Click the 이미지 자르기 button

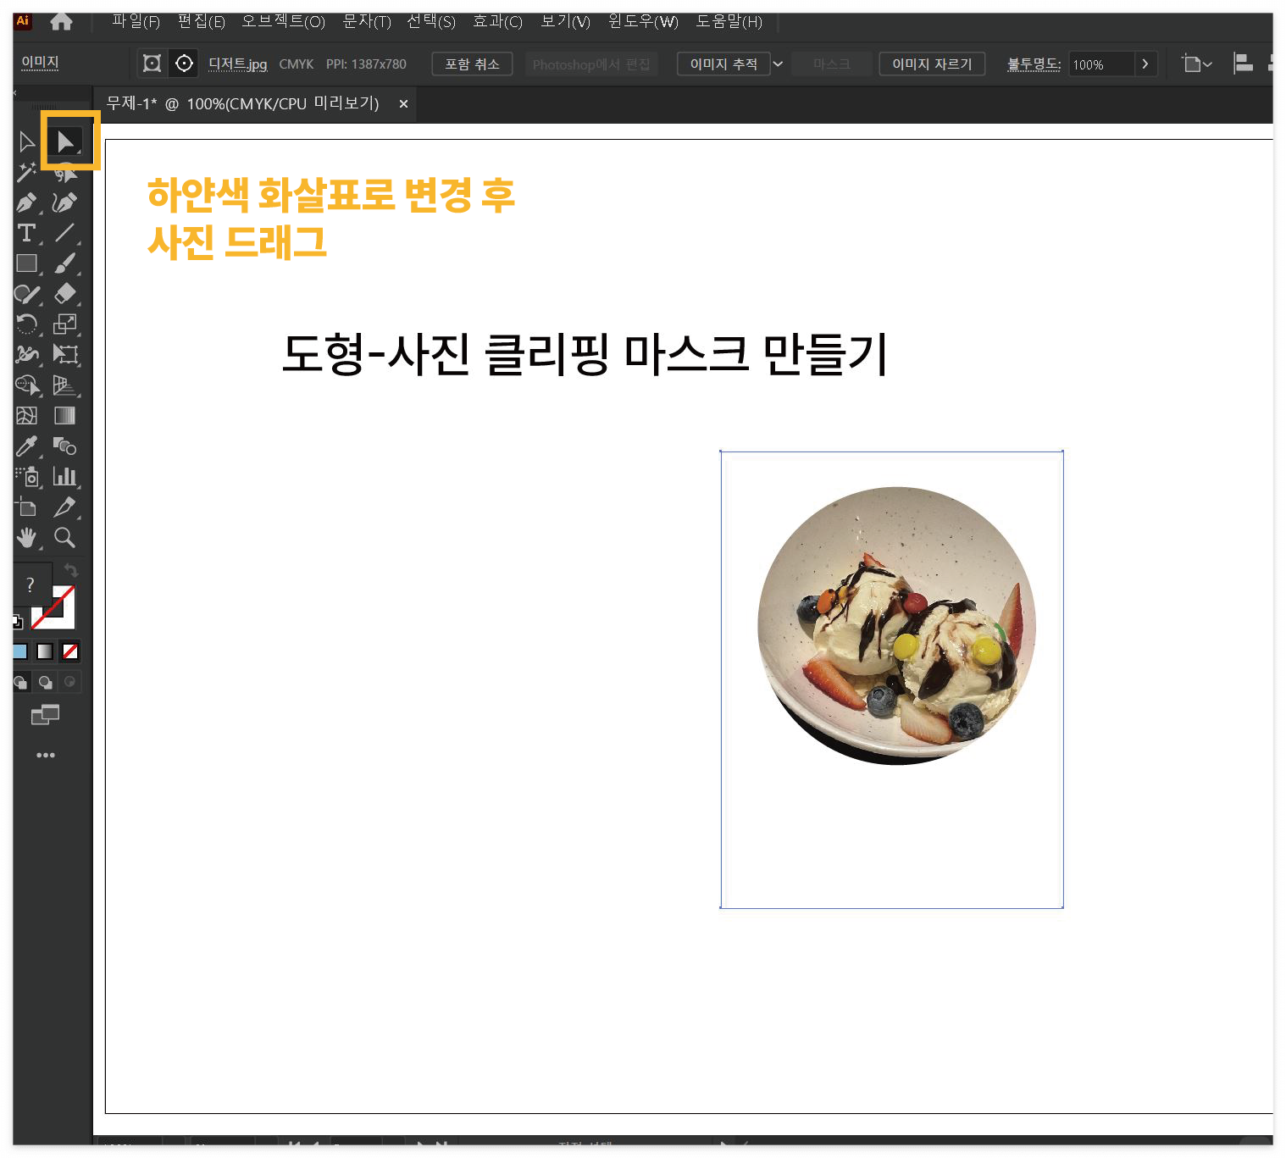[932, 64]
